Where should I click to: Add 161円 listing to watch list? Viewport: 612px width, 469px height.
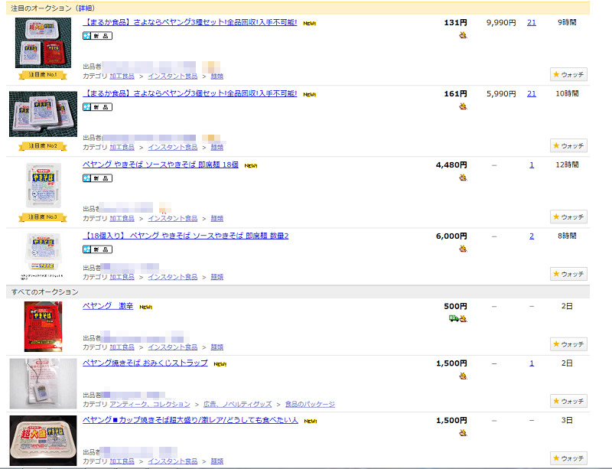(568, 145)
